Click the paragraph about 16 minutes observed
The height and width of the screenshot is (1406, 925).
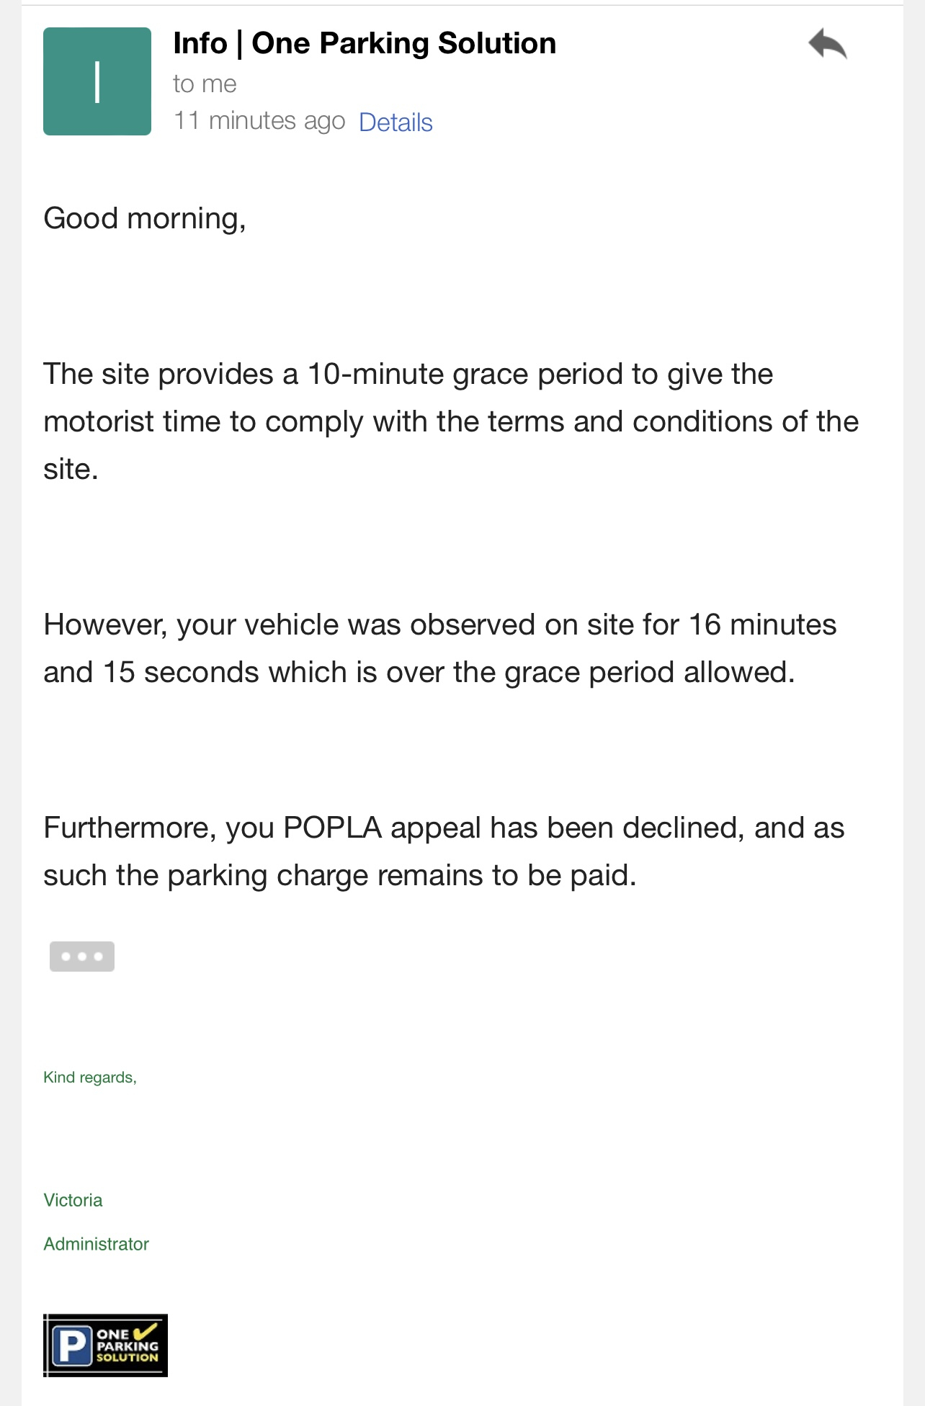pos(440,648)
